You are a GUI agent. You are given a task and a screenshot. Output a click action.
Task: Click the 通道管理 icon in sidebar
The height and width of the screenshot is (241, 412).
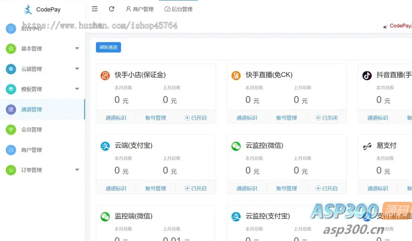[x=11, y=109]
